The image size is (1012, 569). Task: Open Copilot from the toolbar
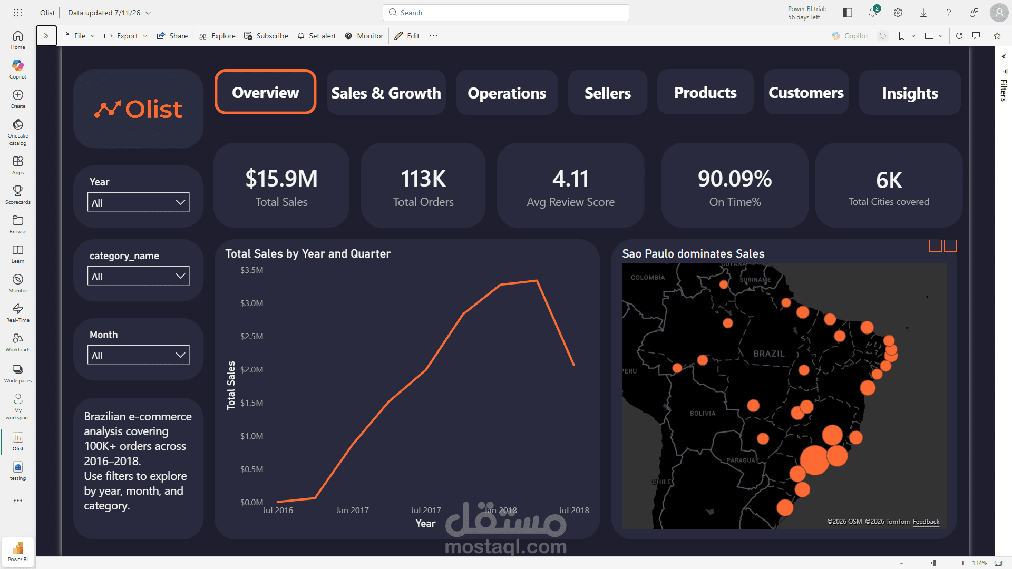point(850,36)
